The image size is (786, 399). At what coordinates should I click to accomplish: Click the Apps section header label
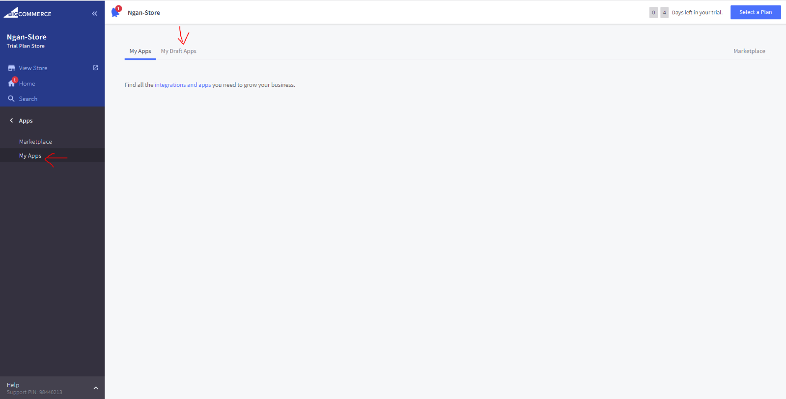coord(26,121)
